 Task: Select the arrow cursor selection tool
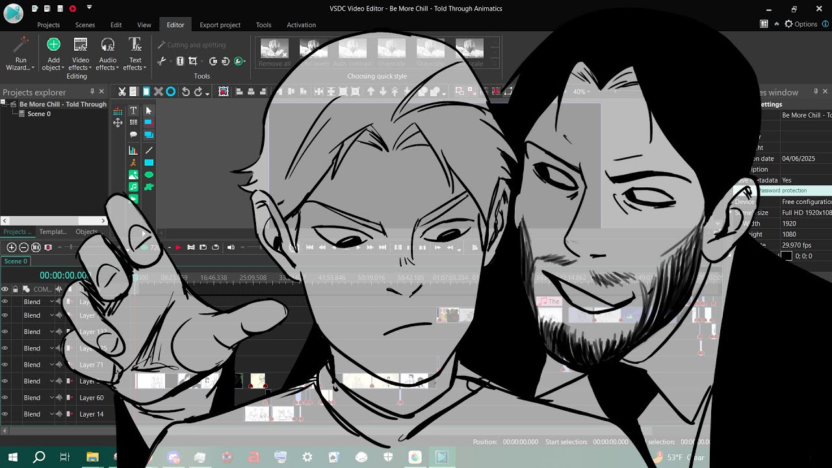149,110
